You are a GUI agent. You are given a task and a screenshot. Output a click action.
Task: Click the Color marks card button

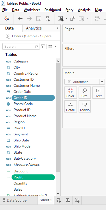pos(70,93)
